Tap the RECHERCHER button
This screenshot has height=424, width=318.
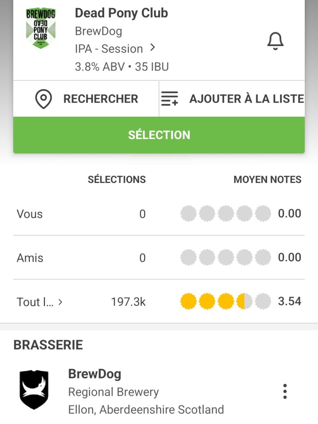(100, 99)
